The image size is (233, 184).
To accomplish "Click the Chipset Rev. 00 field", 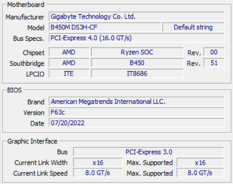I will click(x=214, y=52).
